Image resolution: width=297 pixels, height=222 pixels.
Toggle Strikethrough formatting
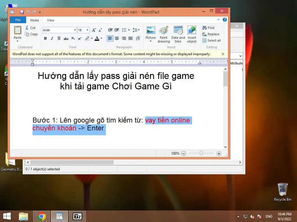click(x=66, y=38)
